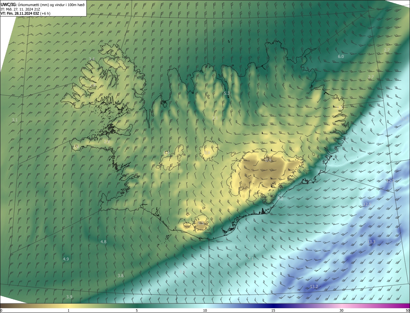The height and width of the screenshot is (313, 410).
Task: Click the 50 label on the color scale
Action: tap(407, 310)
